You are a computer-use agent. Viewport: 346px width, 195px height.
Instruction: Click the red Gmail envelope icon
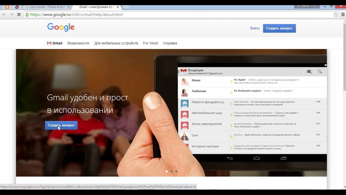pyautogui.click(x=49, y=43)
